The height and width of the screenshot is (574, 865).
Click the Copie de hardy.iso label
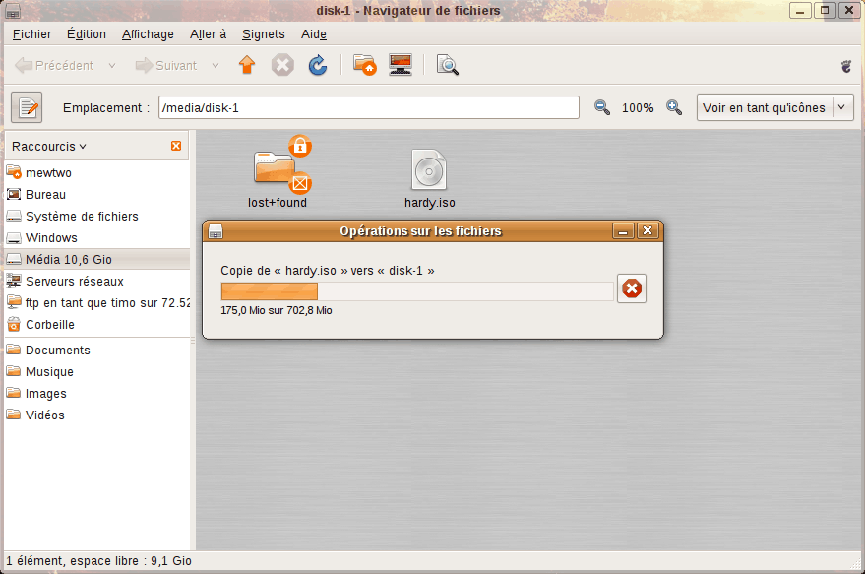[x=327, y=271]
